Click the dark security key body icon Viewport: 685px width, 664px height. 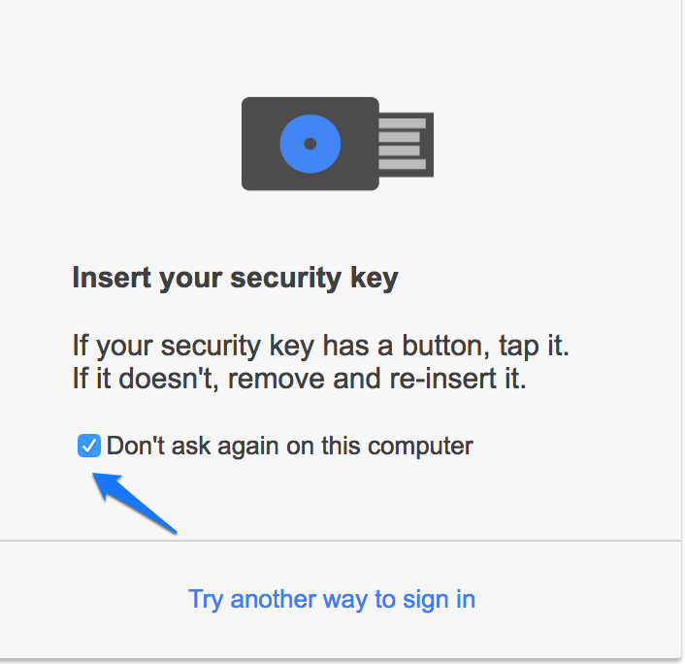tap(310, 144)
